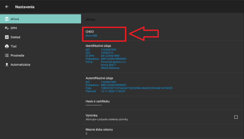Viewport: 244px width, 139px height.
Task: Click the Heslo k certifikátu password field
Action: pos(162,103)
